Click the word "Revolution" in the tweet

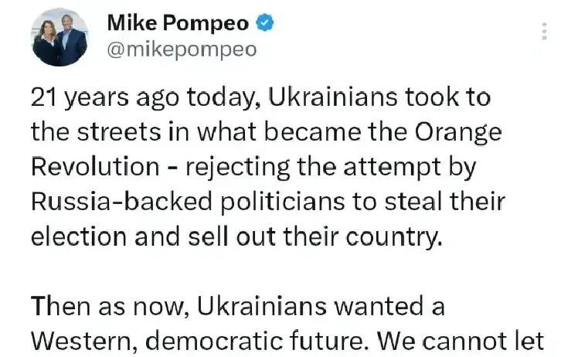[x=95, y=167]
